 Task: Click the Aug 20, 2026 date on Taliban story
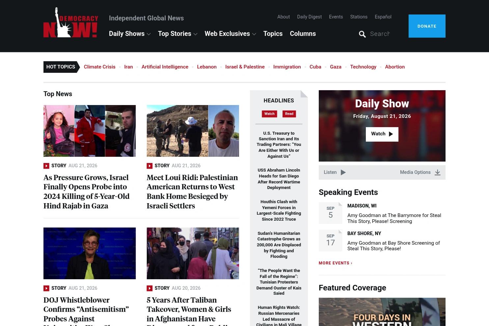(186, 288)
